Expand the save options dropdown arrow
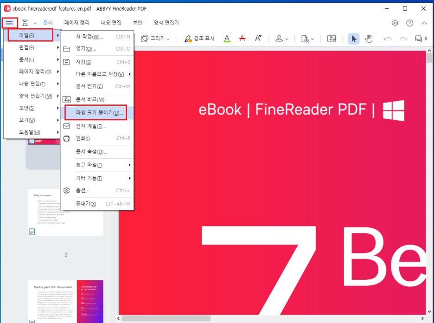 [35, 23]
